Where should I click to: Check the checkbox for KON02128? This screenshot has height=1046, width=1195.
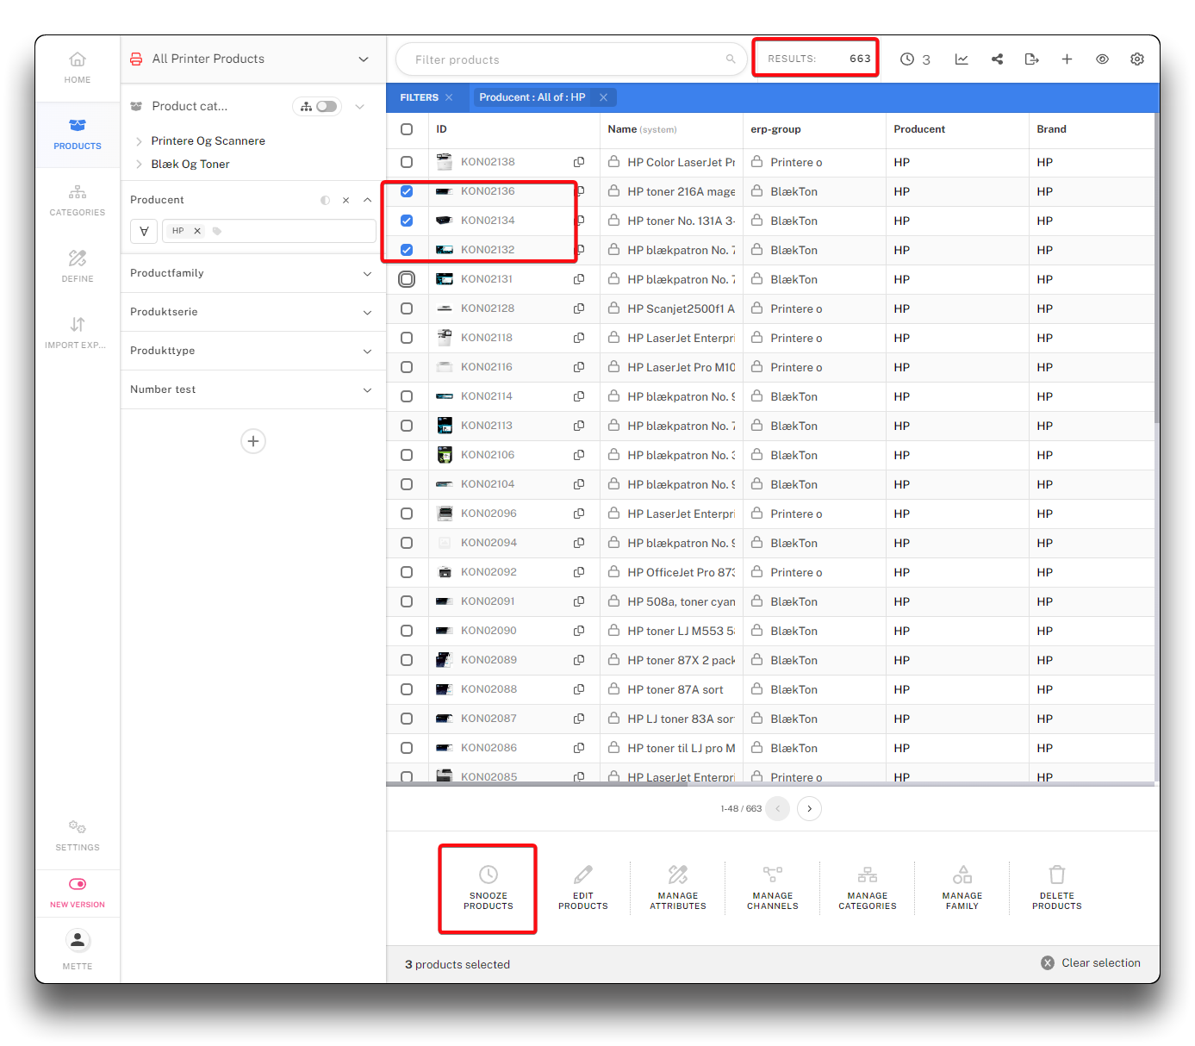tap(407, 308)
